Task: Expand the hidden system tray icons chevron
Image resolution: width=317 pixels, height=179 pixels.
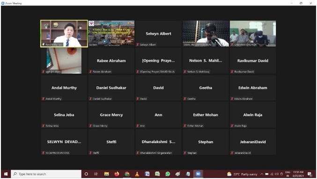Action: [262, 174]
